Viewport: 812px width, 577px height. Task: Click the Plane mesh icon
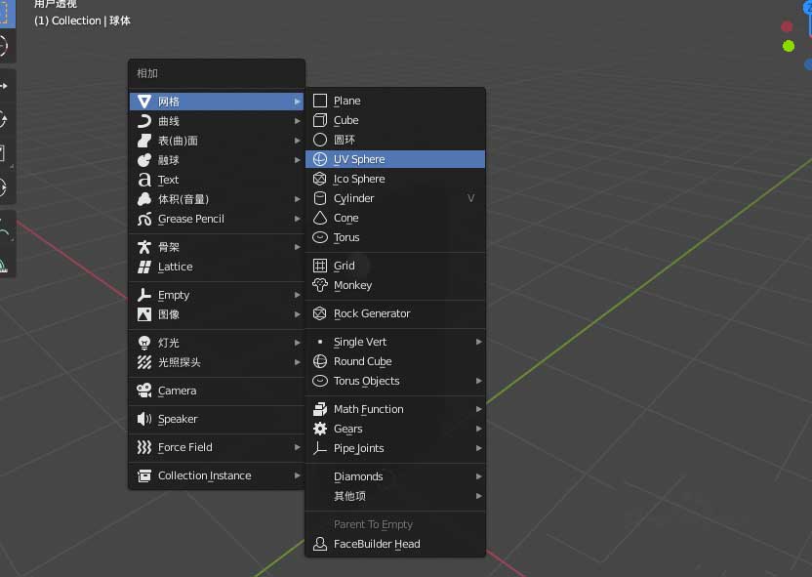click(x=320, y=101)
